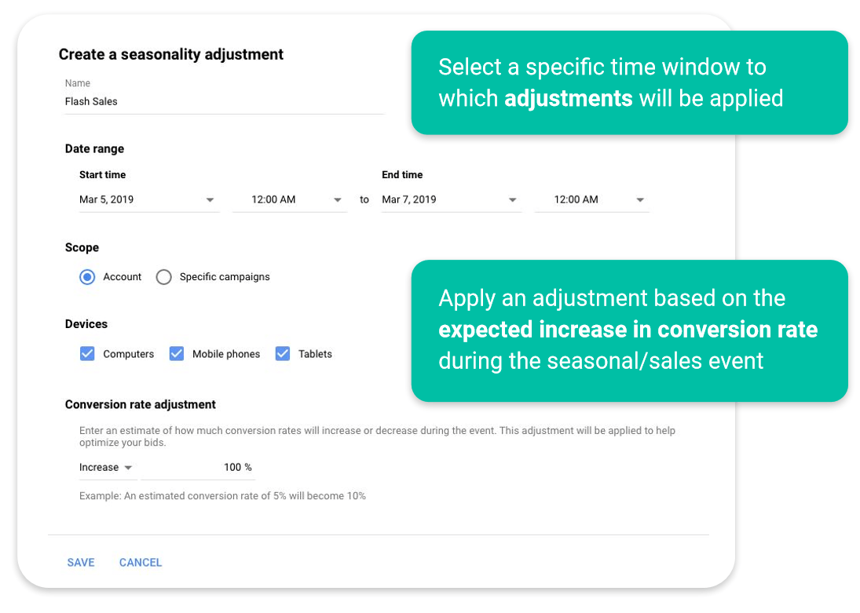Open the end date dropdown showing Mar 7, 2019

point(450,199)
